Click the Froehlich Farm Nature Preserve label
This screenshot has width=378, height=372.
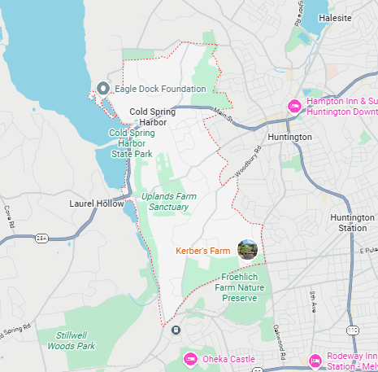tap(240, 287)
